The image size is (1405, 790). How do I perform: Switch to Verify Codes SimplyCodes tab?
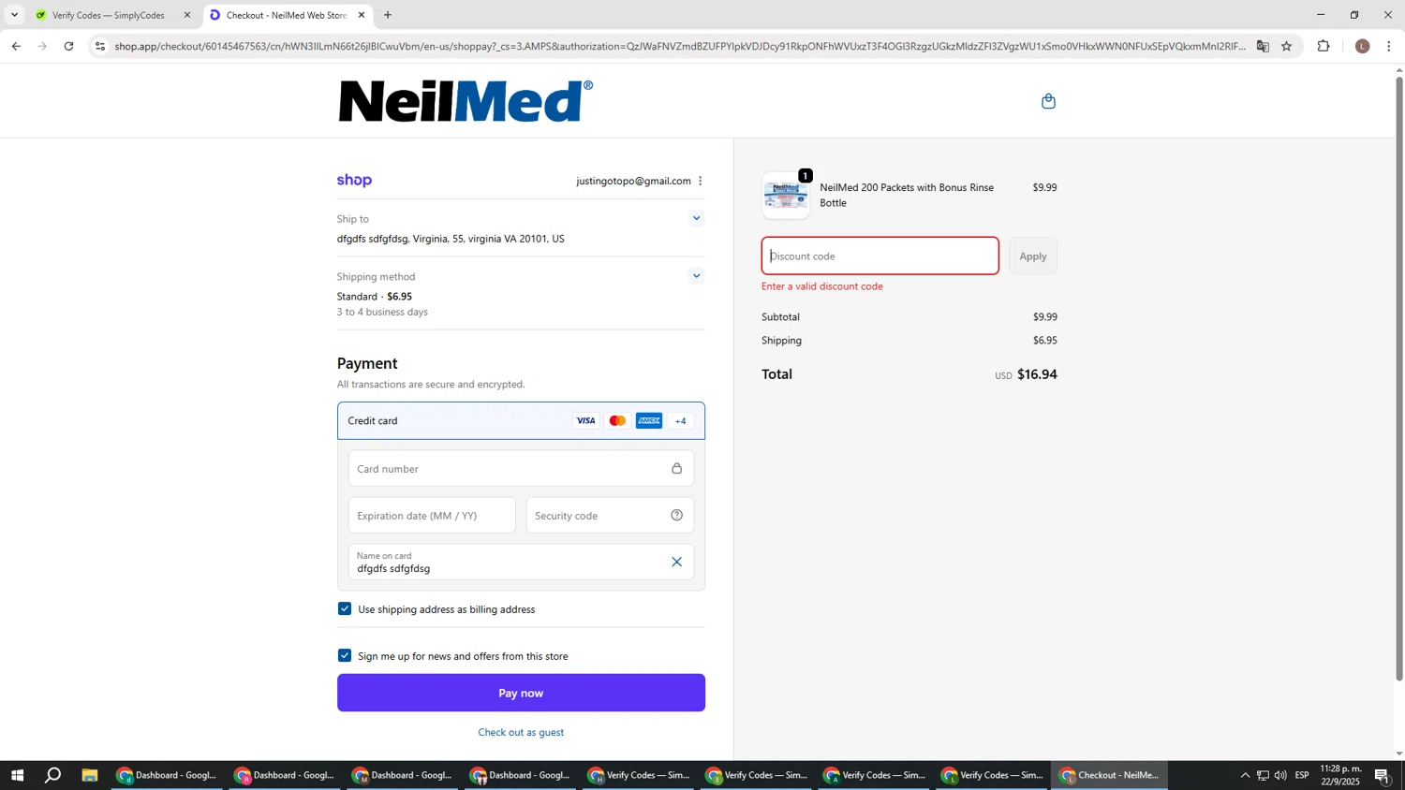108,15
